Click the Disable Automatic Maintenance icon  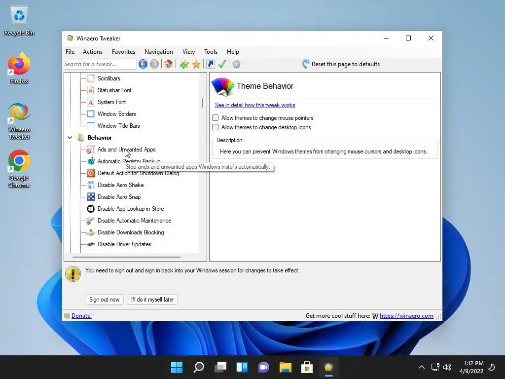click(91, 221)
